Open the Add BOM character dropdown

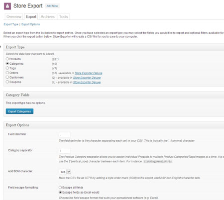(x=65, y=172)
